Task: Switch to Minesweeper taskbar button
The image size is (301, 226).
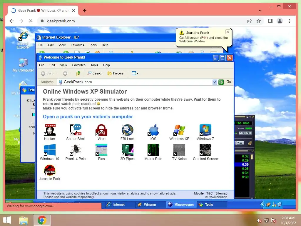Action: point(181,205)
